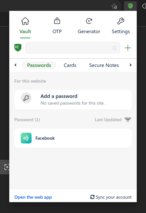Add a new item with plus icon
Image resolution: width=146 pixels, height=213 pixels.
click(128, 48)
